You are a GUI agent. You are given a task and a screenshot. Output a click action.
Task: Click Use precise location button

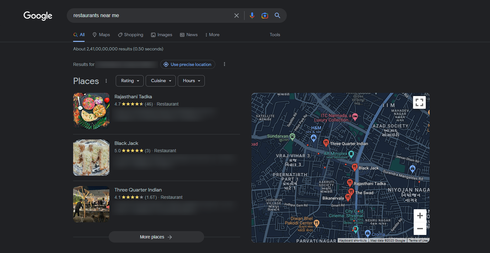(188, 64)
